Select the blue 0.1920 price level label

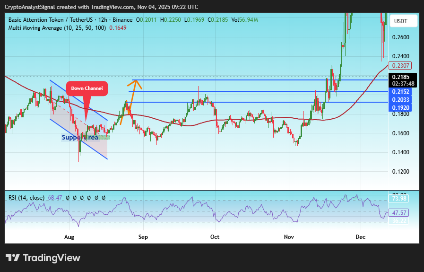pyautogui.click(x=400, y=108)
